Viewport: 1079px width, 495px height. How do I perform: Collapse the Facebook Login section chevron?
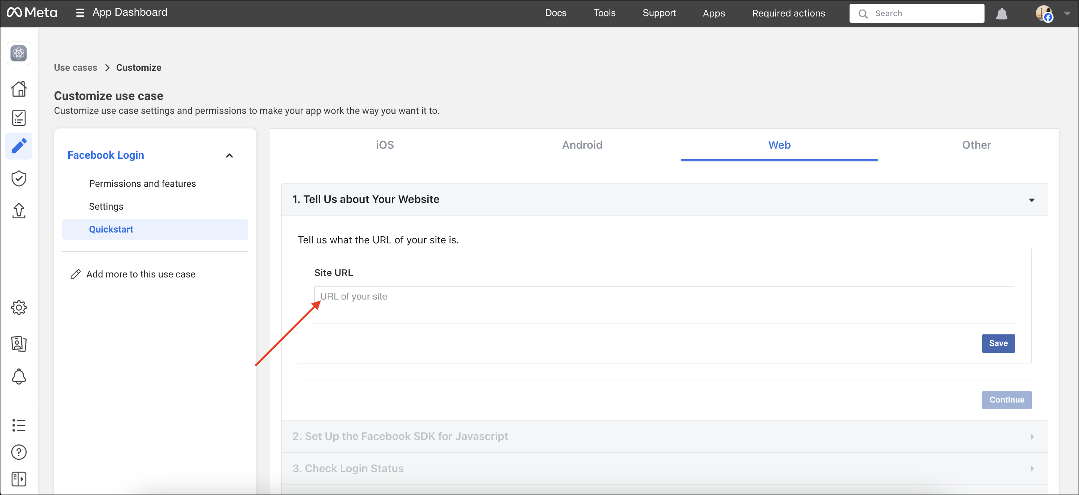click(x=229, y=156)
